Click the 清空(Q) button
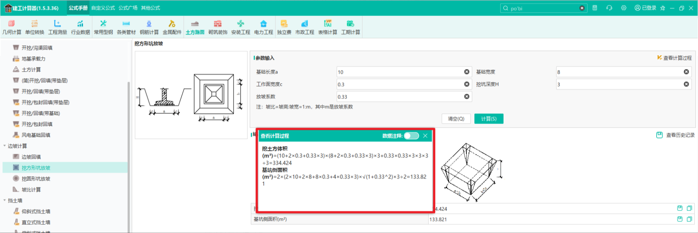698x233 pixels. [456, 119]
